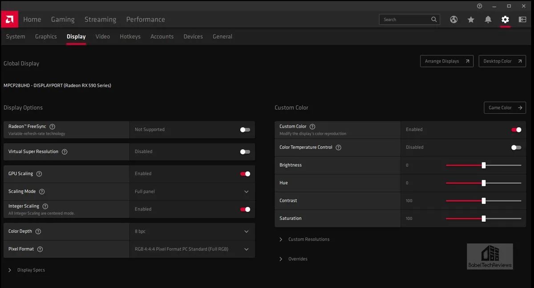Click the Hue slider handle
The image size is (534, 288).
tap(484, 183)
